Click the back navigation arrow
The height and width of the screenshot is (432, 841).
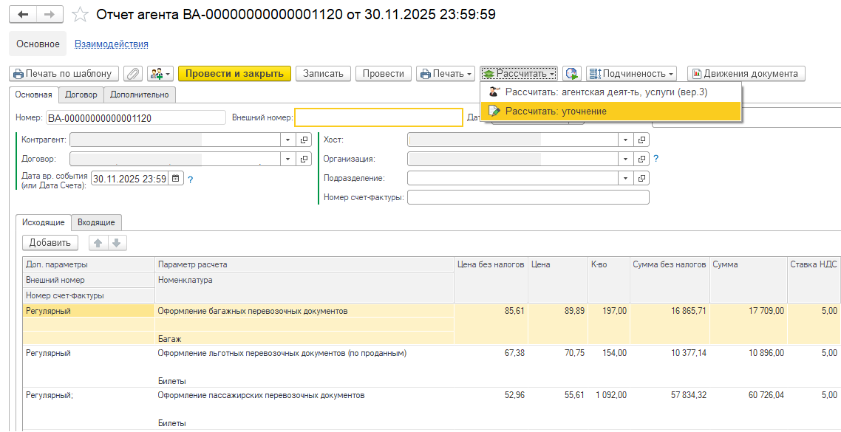[x=22, y=15]
